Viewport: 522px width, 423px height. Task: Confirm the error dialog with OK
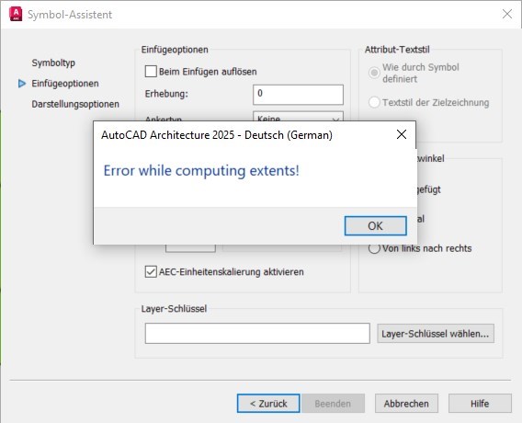tap(376, 226)
